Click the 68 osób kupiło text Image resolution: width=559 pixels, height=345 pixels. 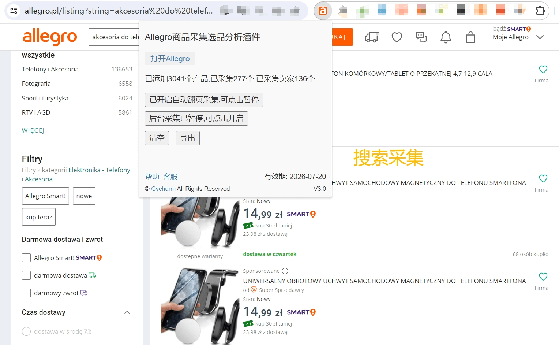(x=530, y=254)
